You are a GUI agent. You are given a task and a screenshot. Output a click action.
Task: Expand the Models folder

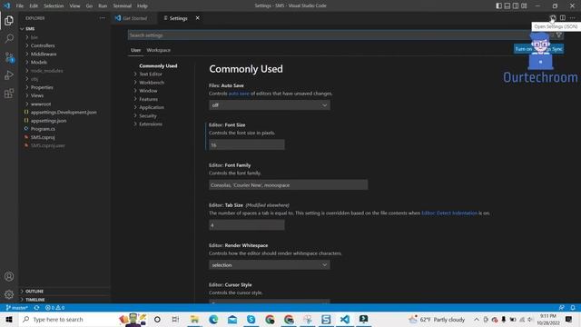point(38,63)
